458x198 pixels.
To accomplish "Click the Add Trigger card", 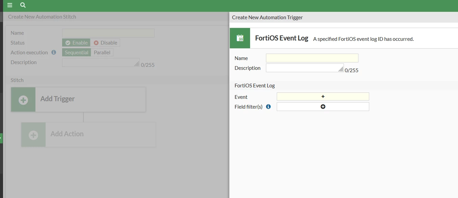I will (78, 100).
